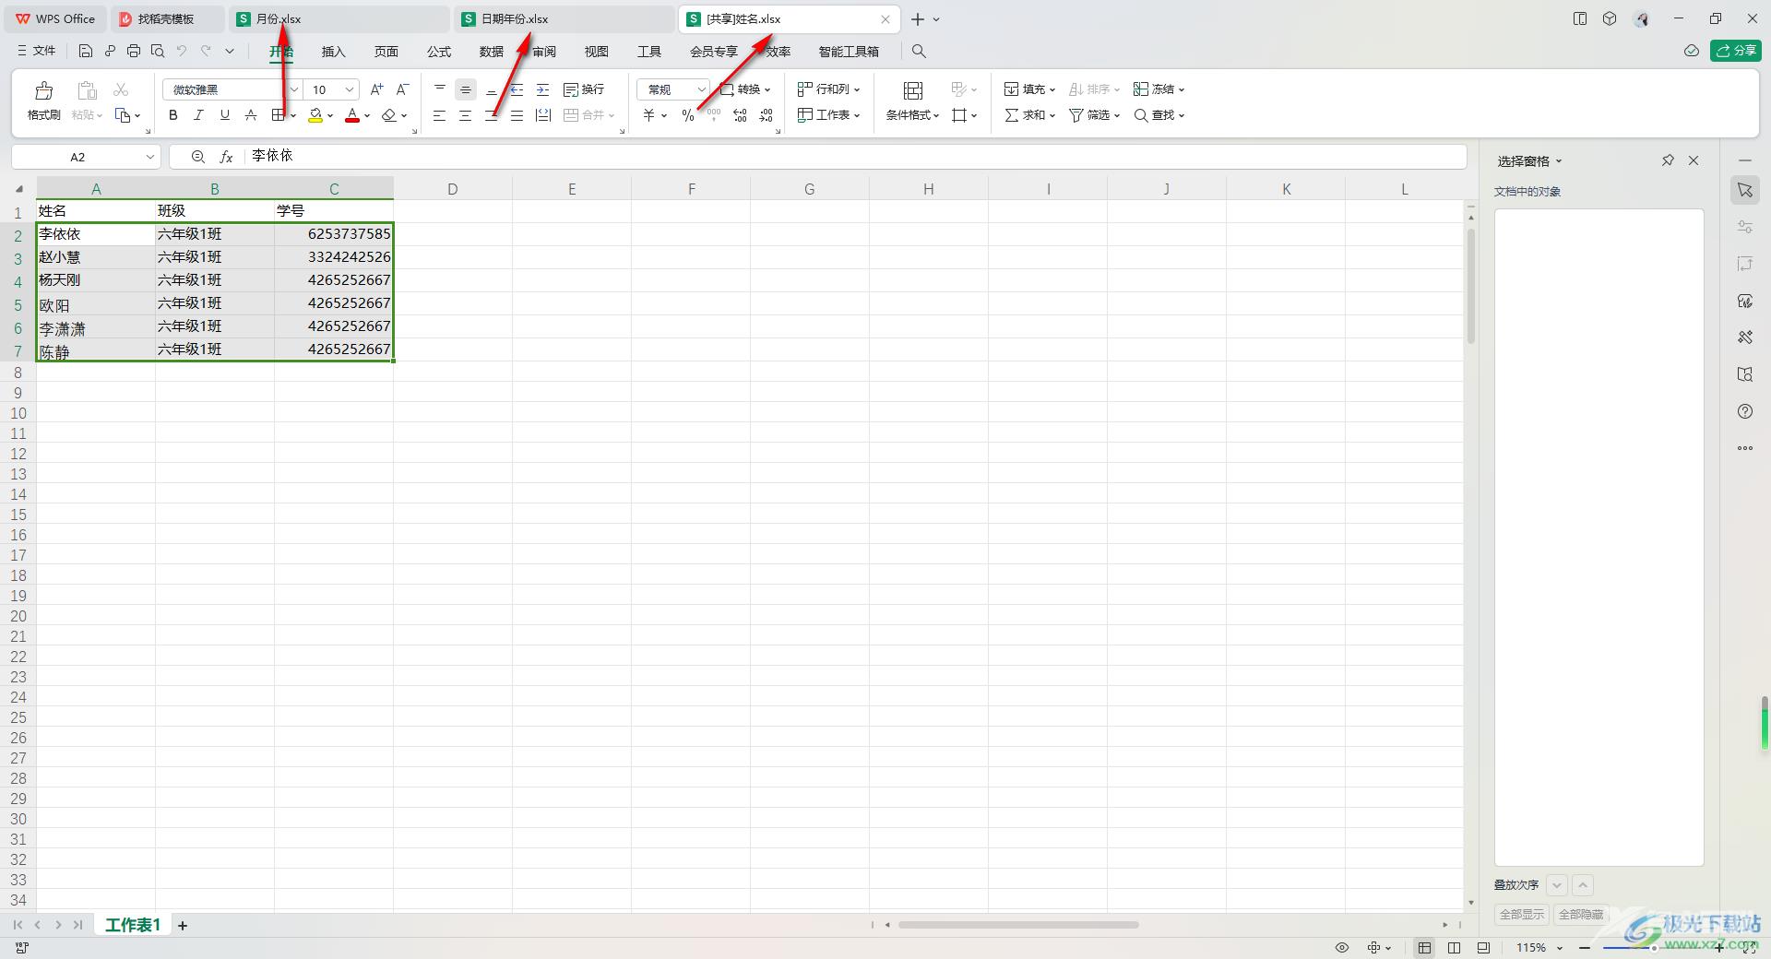1771x959 pixels.
Task: Click the zoom magnifier icon in formula bar
Action: click(197, 157)
